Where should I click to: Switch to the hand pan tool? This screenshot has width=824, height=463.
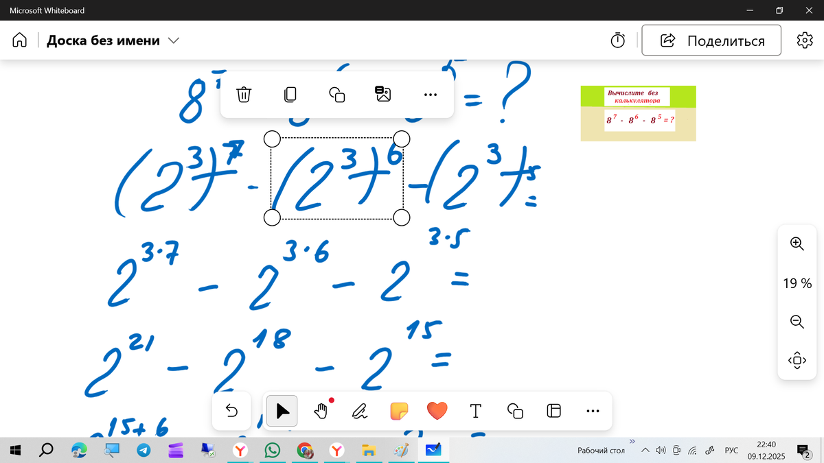point(321,411)
